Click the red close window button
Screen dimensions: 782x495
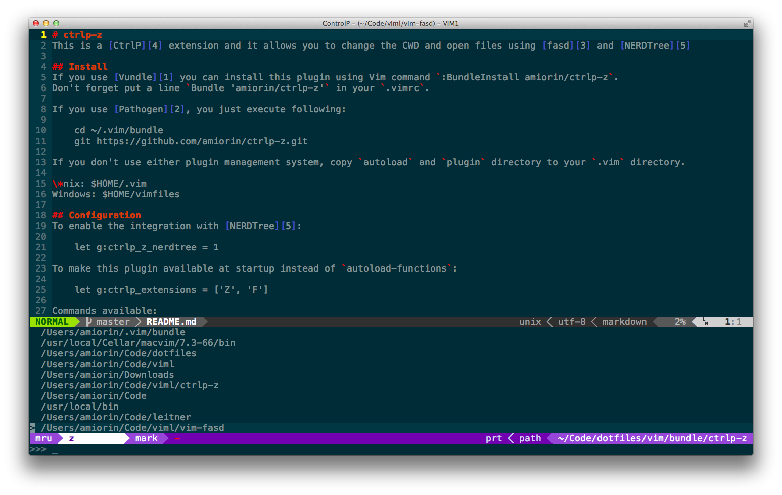coord(36,23)
